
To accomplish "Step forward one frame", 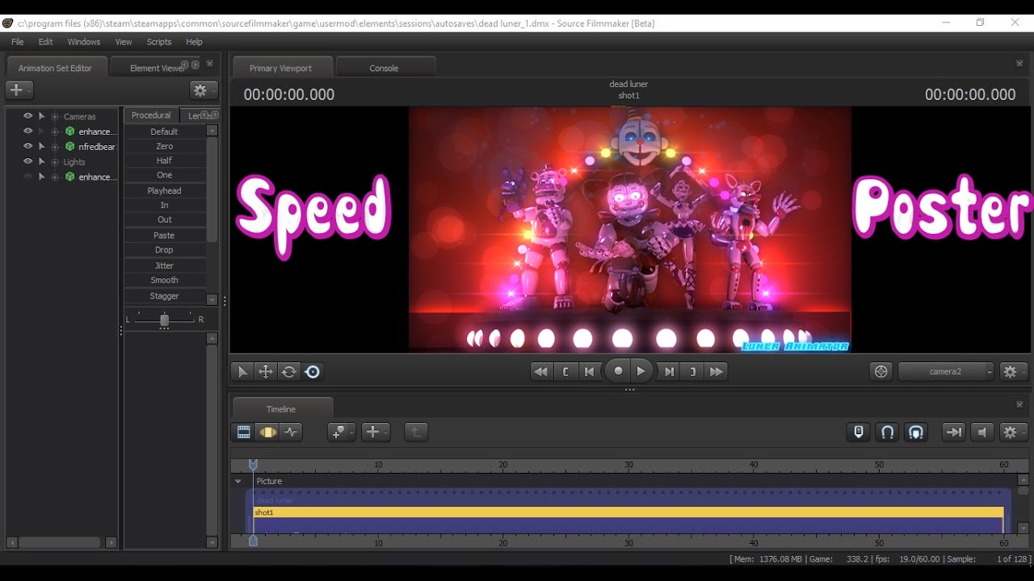I will click(x=669, y=372).
